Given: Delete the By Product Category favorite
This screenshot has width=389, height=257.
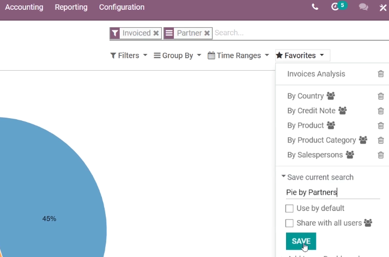Looking at the screenshot, I should tap(381, 140).
